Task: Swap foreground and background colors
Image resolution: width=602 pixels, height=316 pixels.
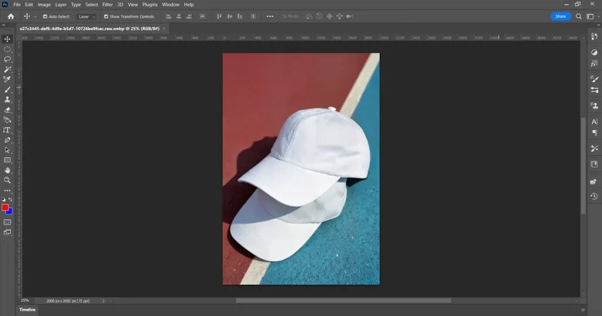Action: point(11,200)
